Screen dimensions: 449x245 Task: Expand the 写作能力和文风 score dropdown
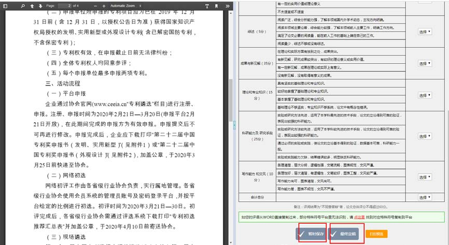click(x=425, y=176)
